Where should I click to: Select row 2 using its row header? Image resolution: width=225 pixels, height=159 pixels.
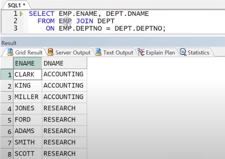click(x=7, y=86)
